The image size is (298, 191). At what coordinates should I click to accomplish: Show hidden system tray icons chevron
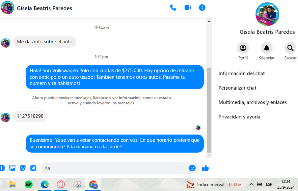tap(252, 184)
